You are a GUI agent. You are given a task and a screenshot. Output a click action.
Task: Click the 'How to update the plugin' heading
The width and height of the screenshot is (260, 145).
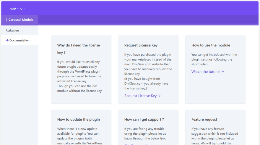point(79,119)
